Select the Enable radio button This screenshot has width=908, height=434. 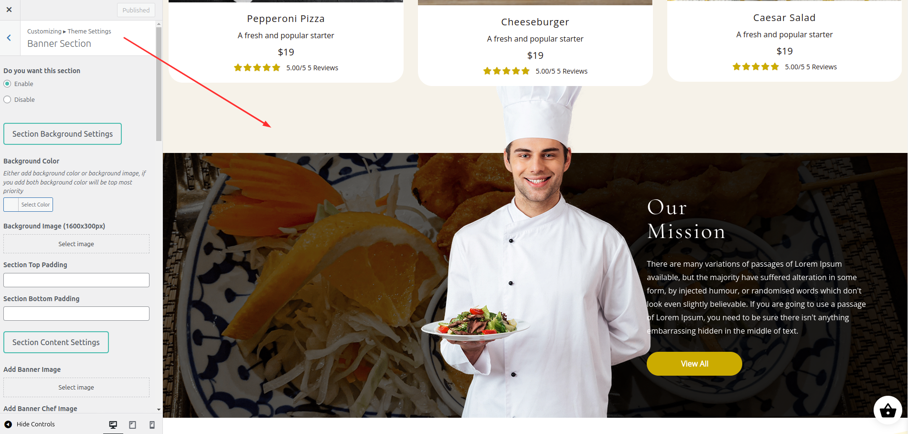7,84
